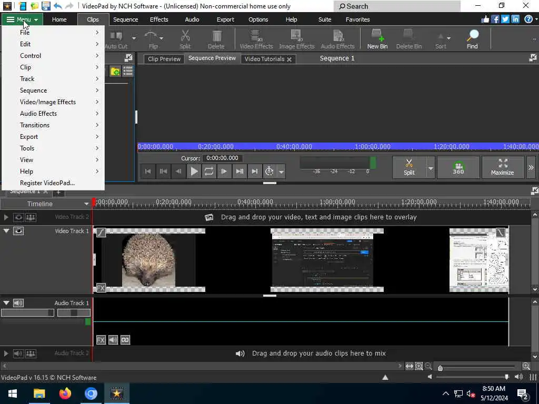539x404 pixels.
Task: Open File Explorer from the taskbar
Action: (39, 393)
